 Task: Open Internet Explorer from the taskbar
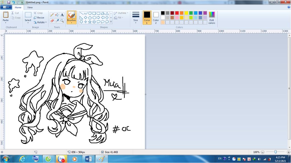(22, 159)
